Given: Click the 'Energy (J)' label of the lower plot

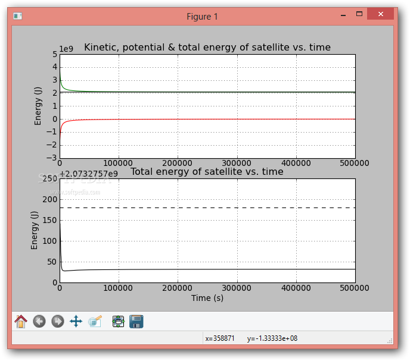Looking at the screenshot, I should click(x=34, y=230).
